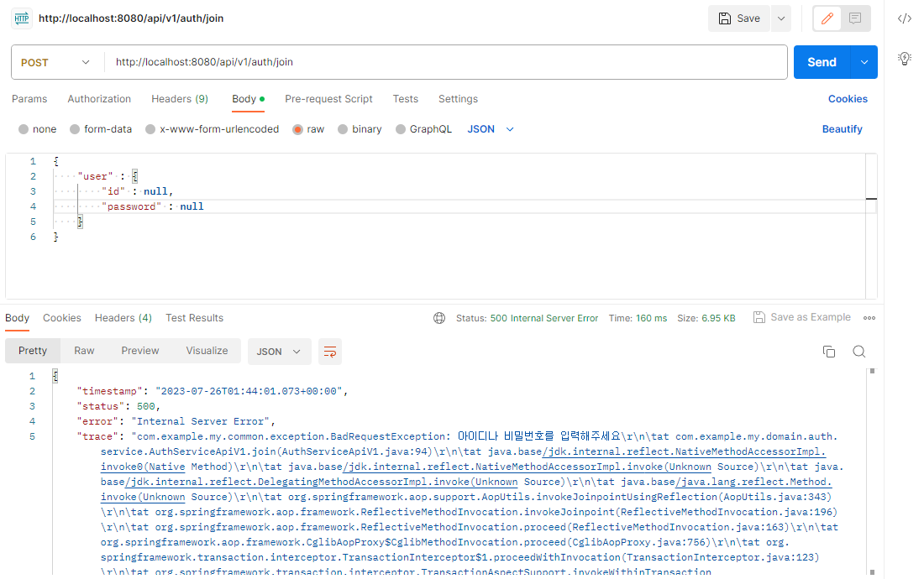
Task: Expand the Send button dropdown arrow
Action: coord(863,61)
